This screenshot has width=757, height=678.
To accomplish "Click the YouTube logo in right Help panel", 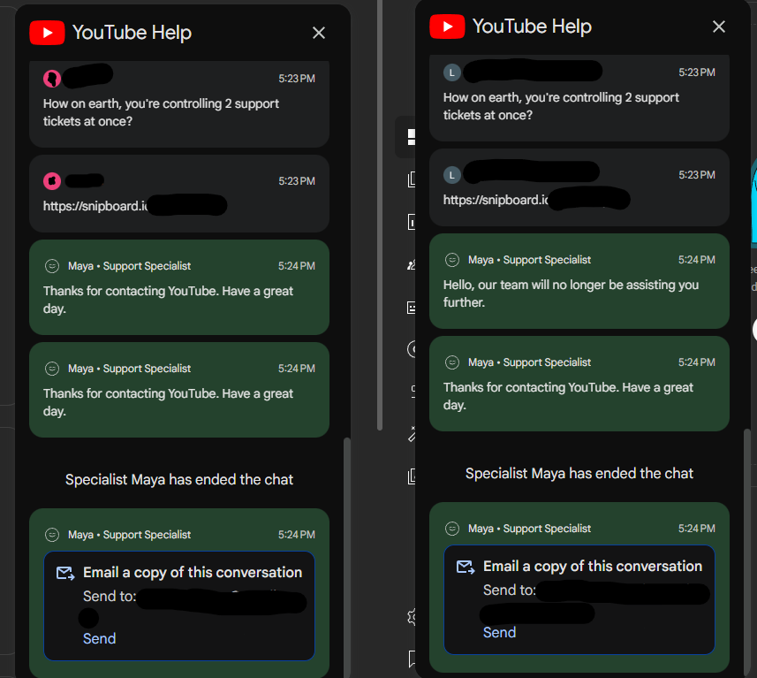I will click(447, 27).
